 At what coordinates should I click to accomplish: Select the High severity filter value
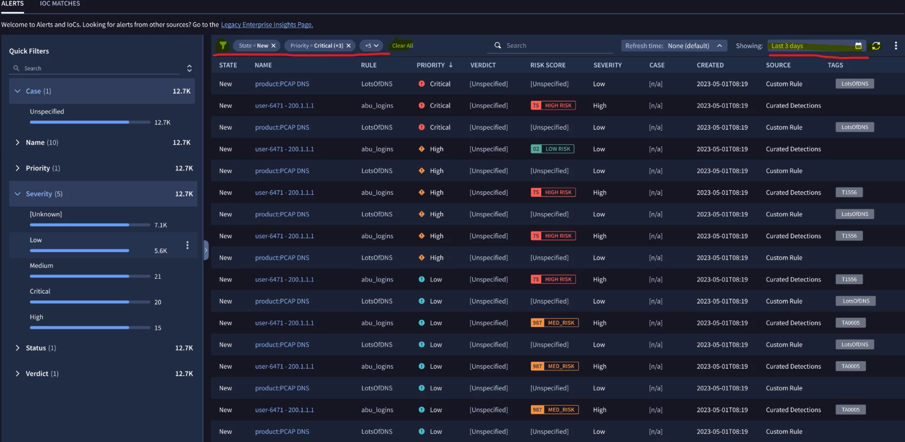36,317
